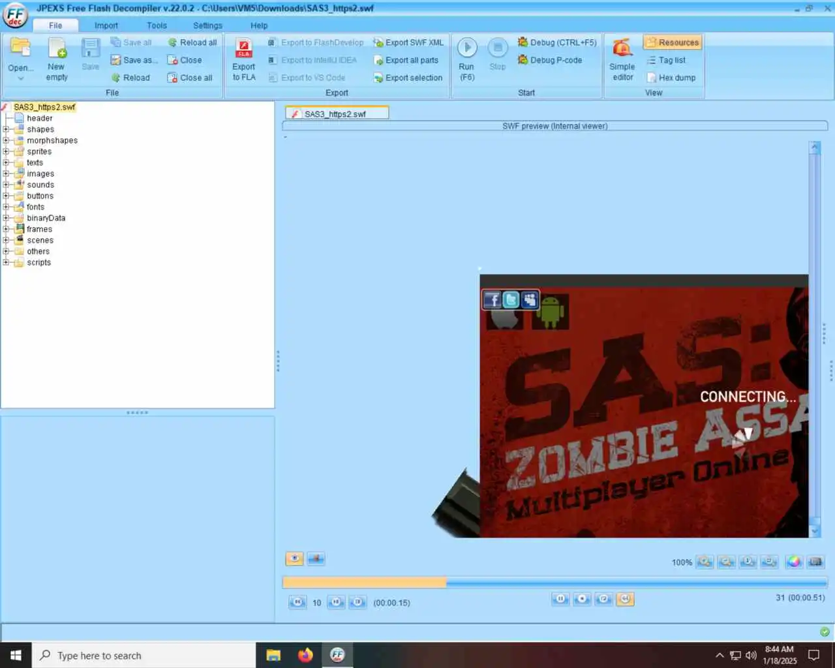This screenshot has width=835, height=668.
Task: Start Debug (CTRL+F5)
Action: (x=557, y=42)
